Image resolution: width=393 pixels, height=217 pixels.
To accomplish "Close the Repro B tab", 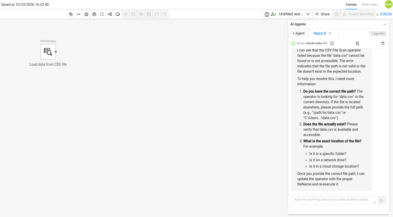I will [x=330, y=33].
